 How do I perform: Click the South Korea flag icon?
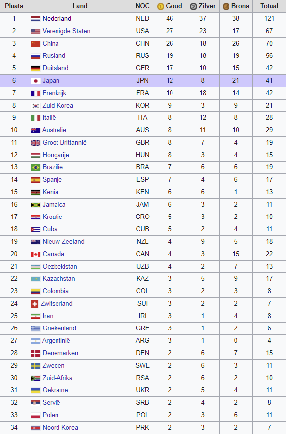pos(35,106)
